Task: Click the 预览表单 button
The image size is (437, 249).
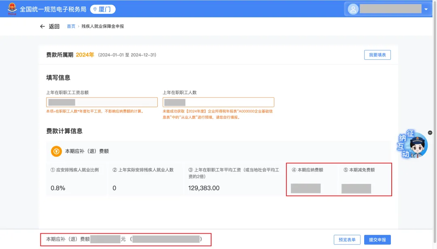Action: tap(347, 240)
